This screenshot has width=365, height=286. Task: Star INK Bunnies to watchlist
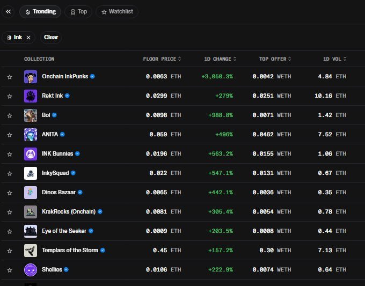(x=10, y=154)
